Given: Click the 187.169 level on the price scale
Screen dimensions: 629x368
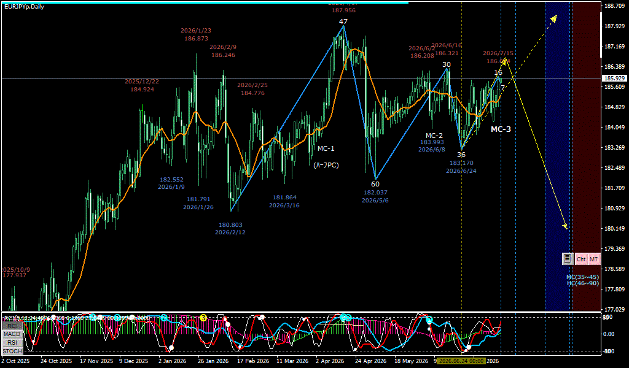Looking at the screenshot, I should (x=614, y=47).
